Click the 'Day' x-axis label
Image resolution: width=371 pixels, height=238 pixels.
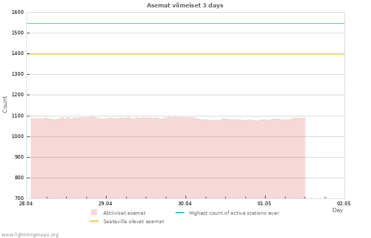pos(338,210)
